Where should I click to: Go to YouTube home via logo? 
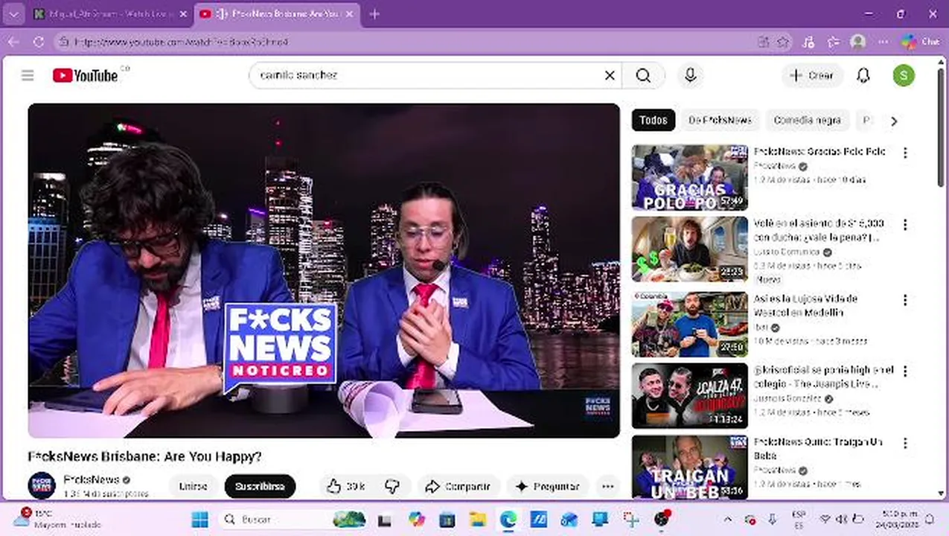[86, 75]
